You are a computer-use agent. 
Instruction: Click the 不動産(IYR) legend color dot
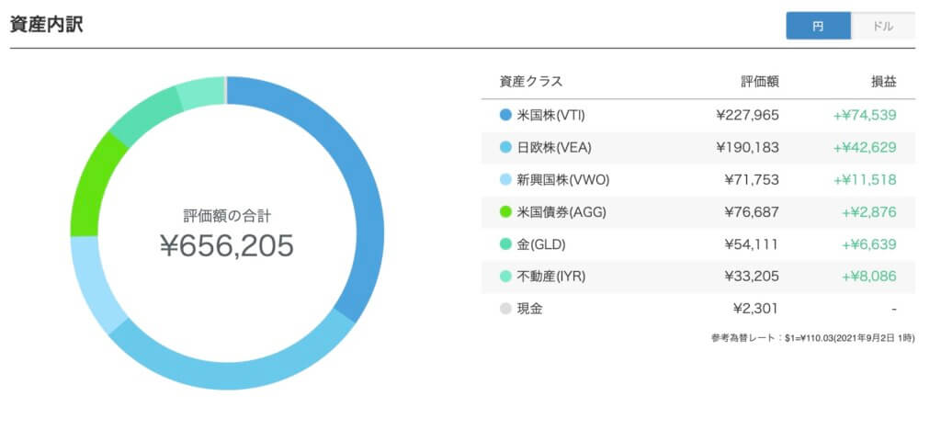coord(505,277)
